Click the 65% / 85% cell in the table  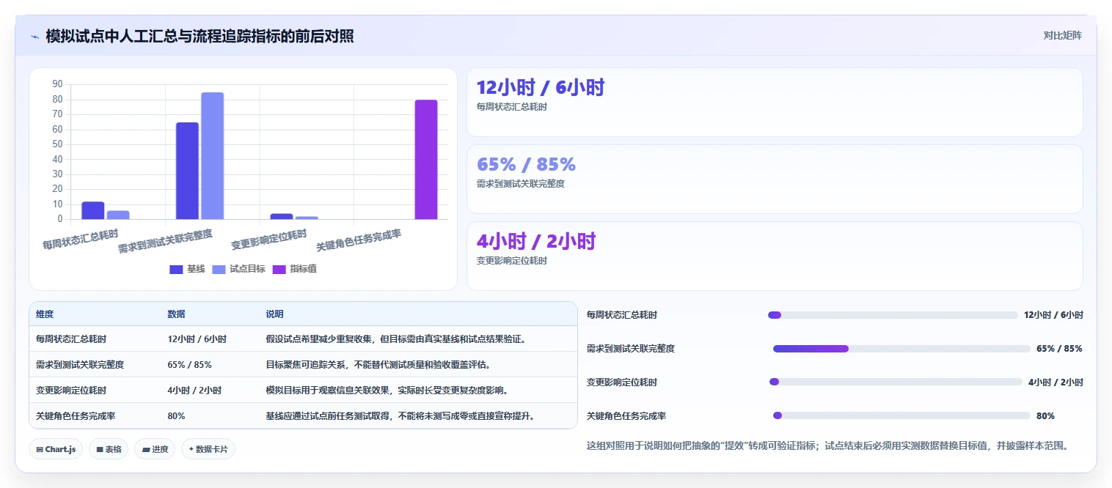[189, 364]
